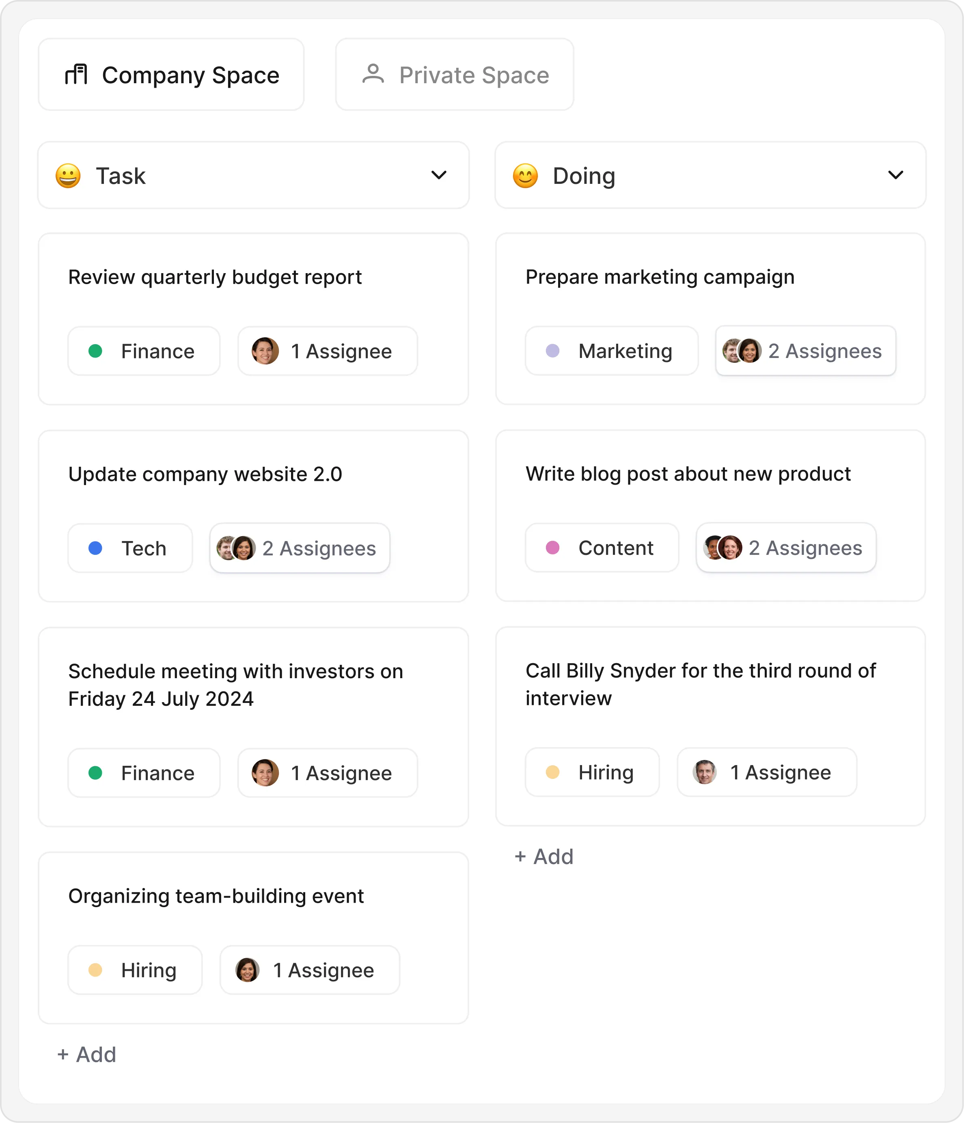Open the Schedule meeting with investors card
This screenshot has height=1123, width=964.
(236, 685)
